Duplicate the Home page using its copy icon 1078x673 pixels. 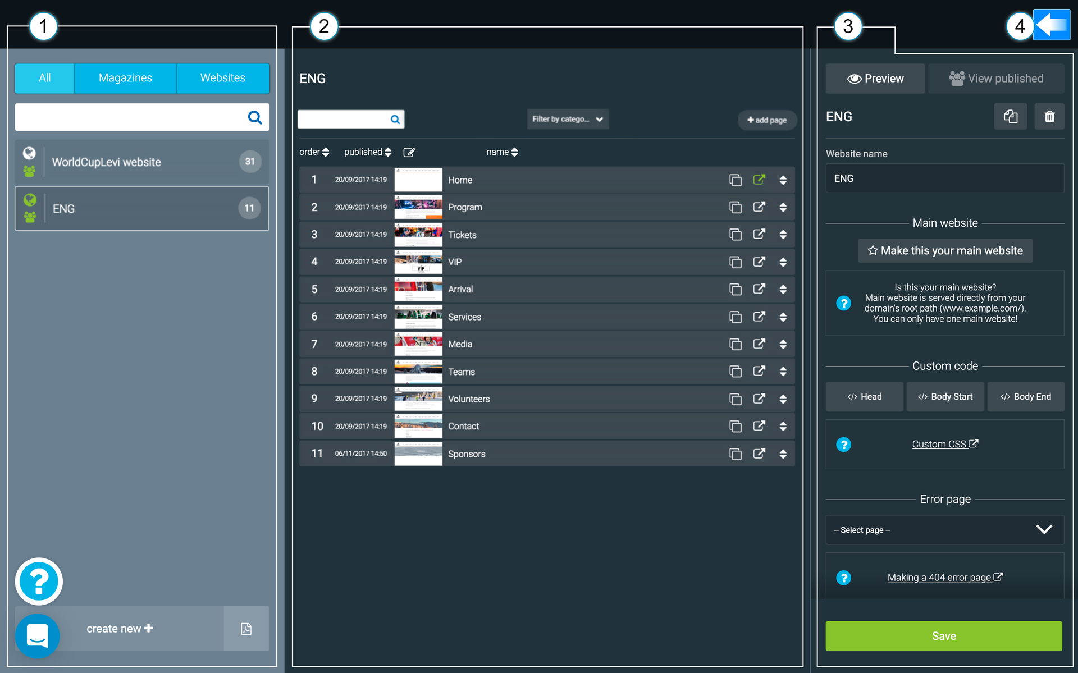coord(736,180)
